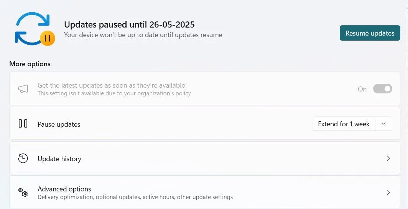Click the orange pause badge on sync icon
Screen dimensions: 408x209
[x=48, y=38]
